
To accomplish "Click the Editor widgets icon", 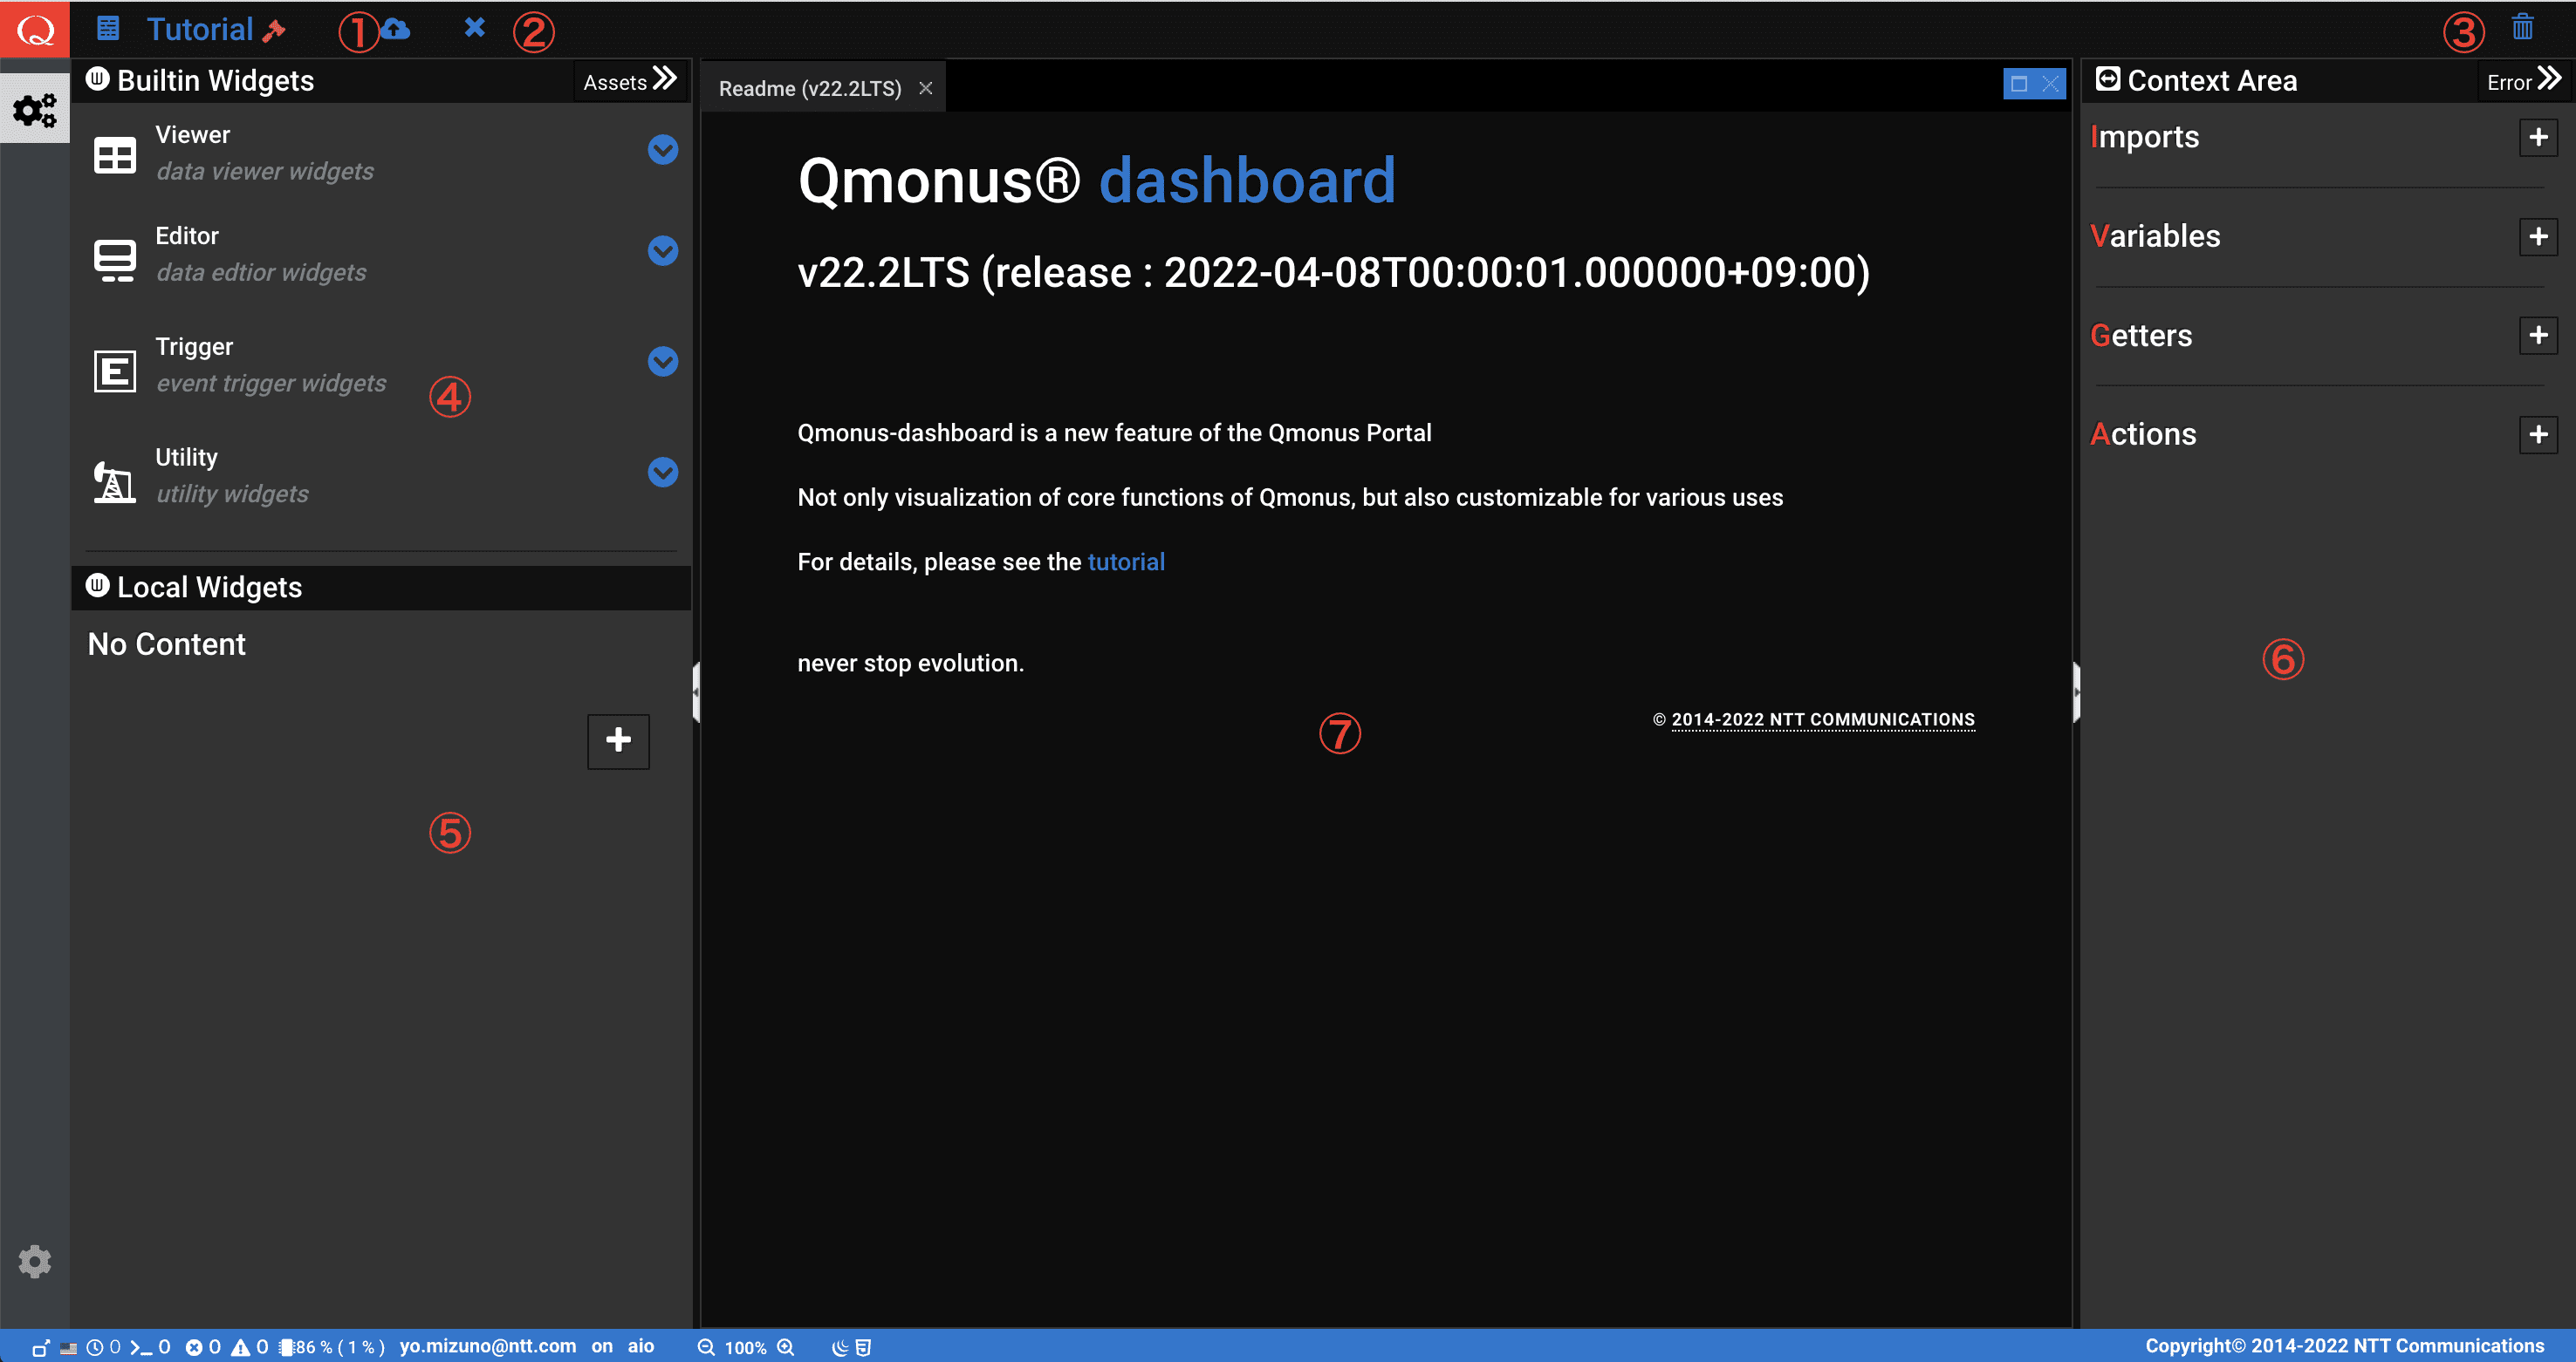I will [115, 259].
